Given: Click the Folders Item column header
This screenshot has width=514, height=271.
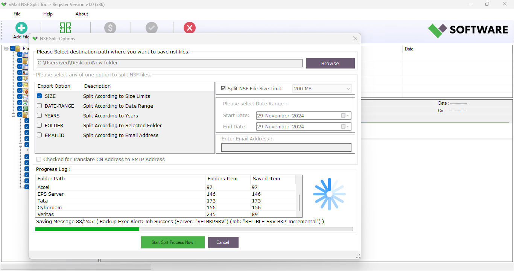Looking at the screenshot, I should tap(228, 179).
